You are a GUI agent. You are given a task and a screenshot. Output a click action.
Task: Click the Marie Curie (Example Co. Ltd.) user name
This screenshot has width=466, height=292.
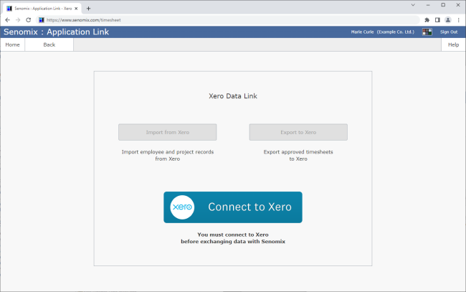pyautogui.click(x=383, y=32)
